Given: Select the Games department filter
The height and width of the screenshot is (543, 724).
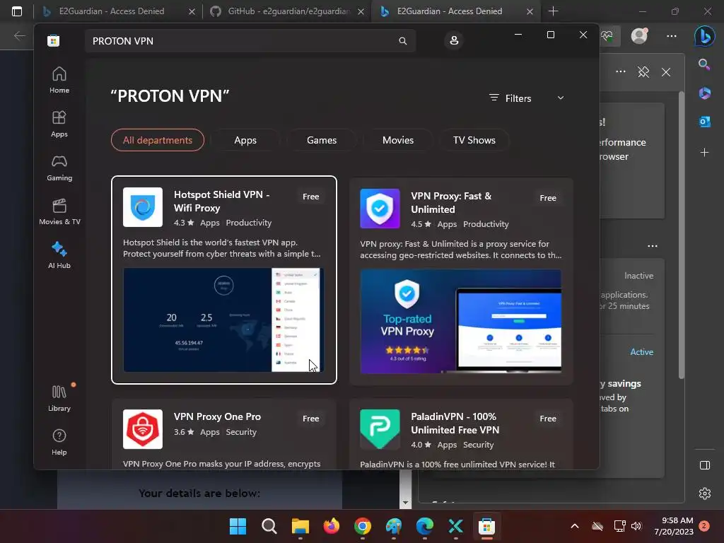Looking at the screenshot, I should 322,140.
